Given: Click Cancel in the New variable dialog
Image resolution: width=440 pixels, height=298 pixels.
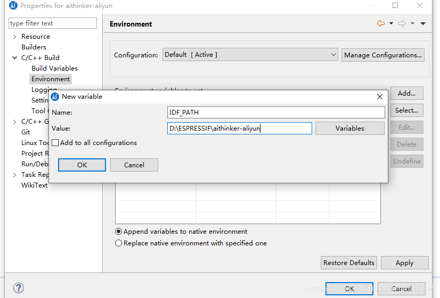Looking at the screenshot, I should coord(134,165).
